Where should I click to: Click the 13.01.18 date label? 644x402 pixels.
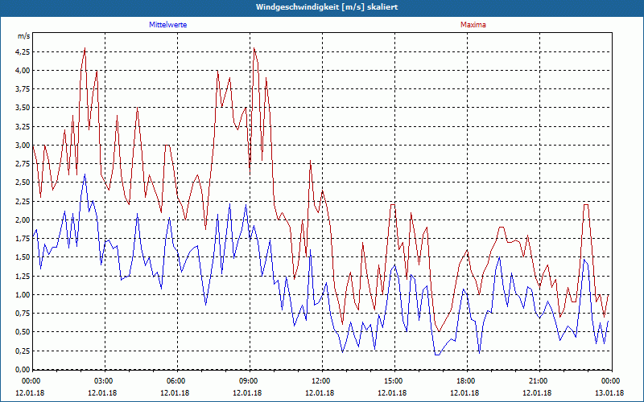609,392
